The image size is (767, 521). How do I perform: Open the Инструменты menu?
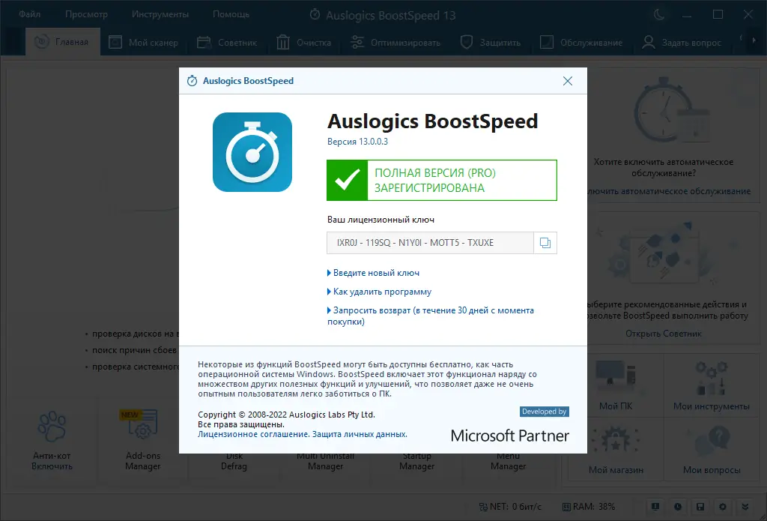(x=160, y=14)
